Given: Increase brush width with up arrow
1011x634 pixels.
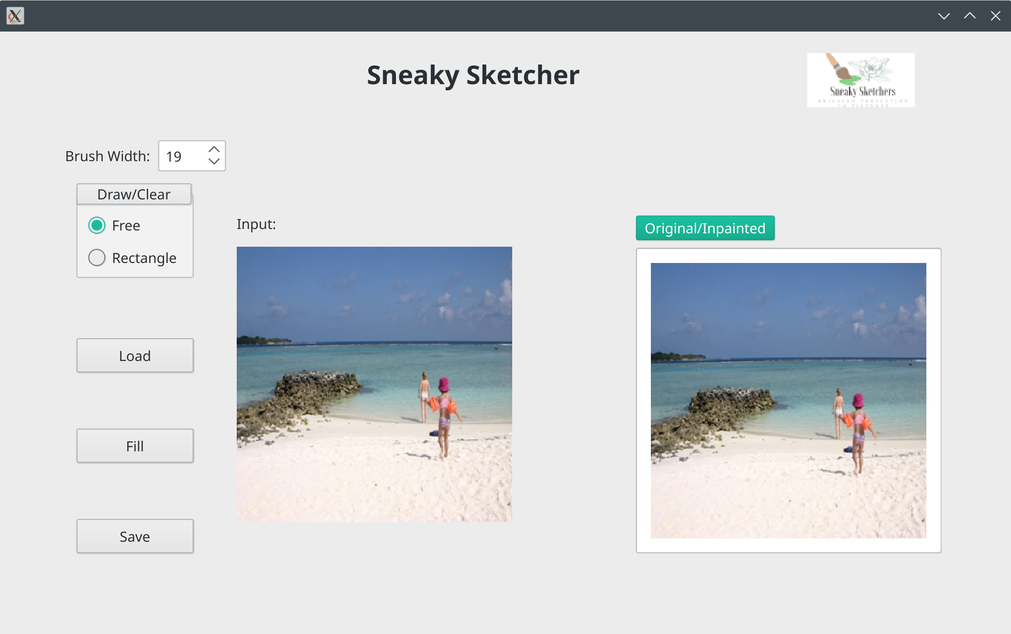Looking at the screenshot, I should click(214, 149).
